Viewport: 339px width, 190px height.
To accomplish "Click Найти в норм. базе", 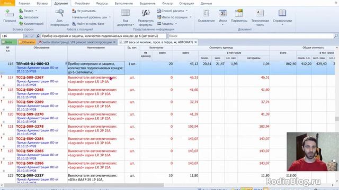I will tap(88, 24).
